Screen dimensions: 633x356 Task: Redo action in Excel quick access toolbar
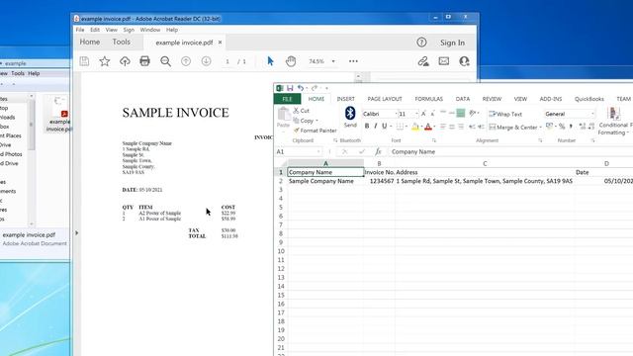pos(315,88)
